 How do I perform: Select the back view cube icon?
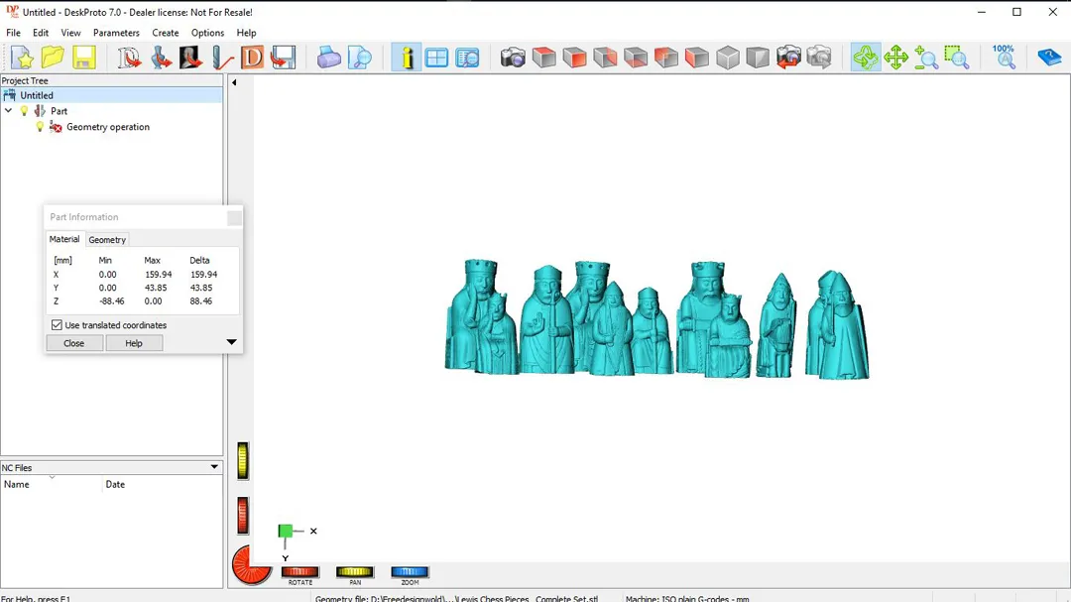pyautogui.click(x=666, y=58)
